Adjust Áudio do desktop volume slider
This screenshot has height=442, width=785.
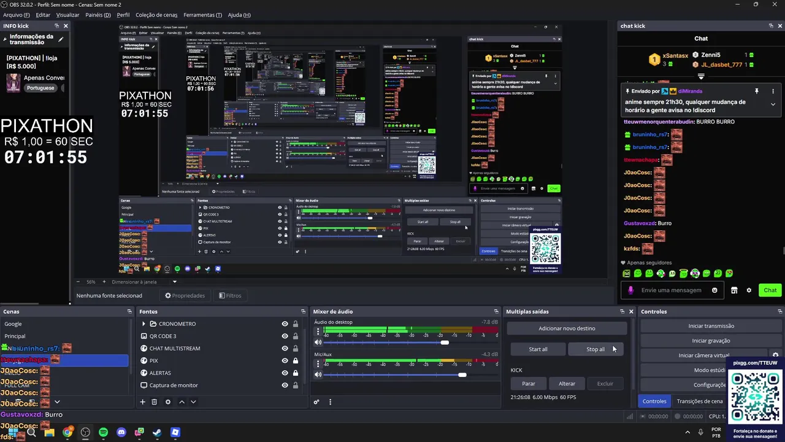[x=445, y=343]
